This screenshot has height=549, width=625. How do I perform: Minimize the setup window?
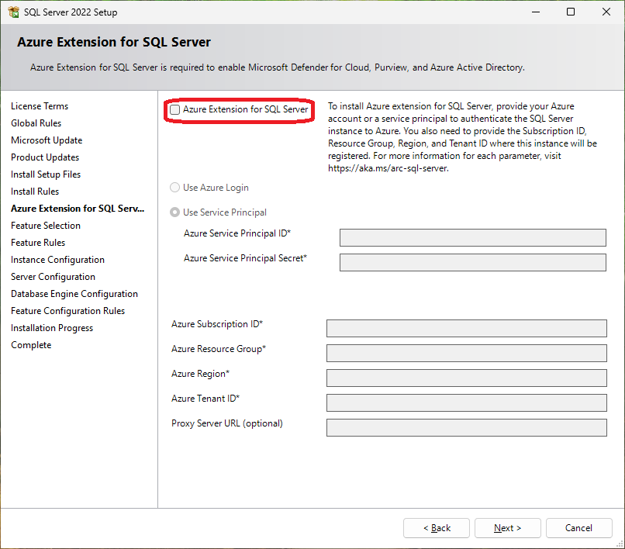(x=535, y=12)
